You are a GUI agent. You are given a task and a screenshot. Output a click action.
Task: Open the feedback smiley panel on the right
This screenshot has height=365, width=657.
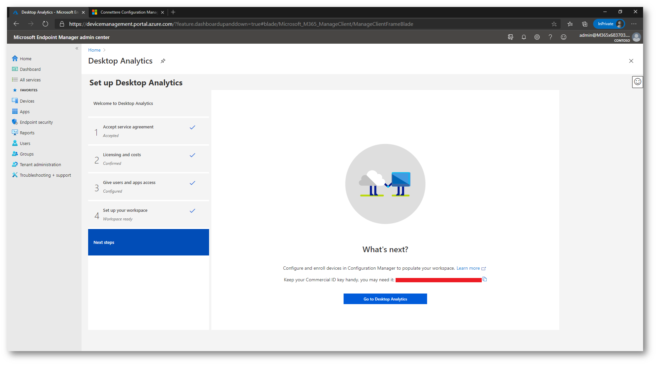tap(637, 82)
